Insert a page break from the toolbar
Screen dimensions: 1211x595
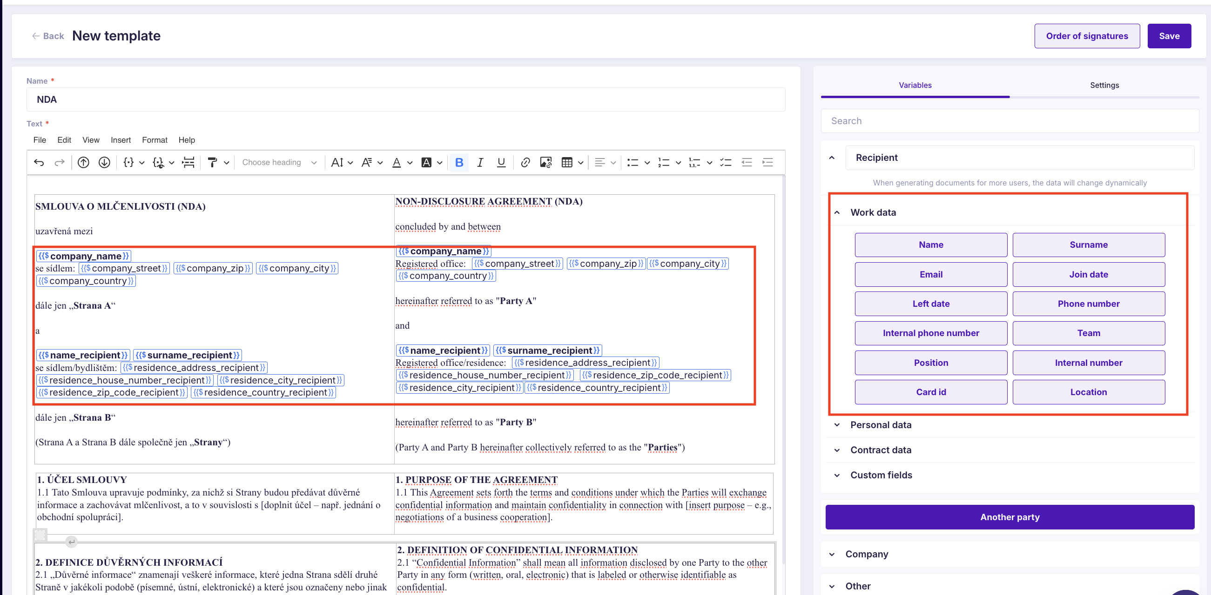(188, 163)
